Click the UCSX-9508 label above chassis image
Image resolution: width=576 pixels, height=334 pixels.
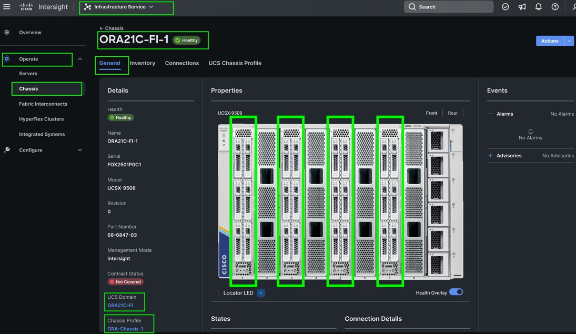230,113
